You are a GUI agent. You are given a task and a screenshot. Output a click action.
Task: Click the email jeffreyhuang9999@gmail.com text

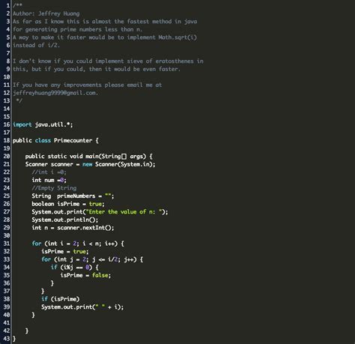coord(55,93)
